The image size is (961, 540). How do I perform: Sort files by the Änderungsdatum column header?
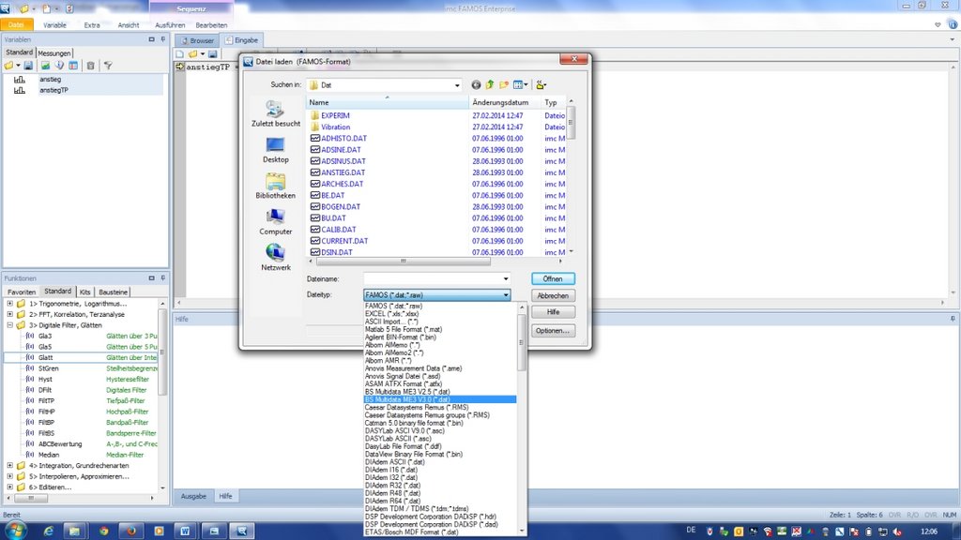(x=505, y=102)
